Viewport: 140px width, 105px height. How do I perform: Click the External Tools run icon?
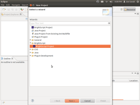(22, 9)
